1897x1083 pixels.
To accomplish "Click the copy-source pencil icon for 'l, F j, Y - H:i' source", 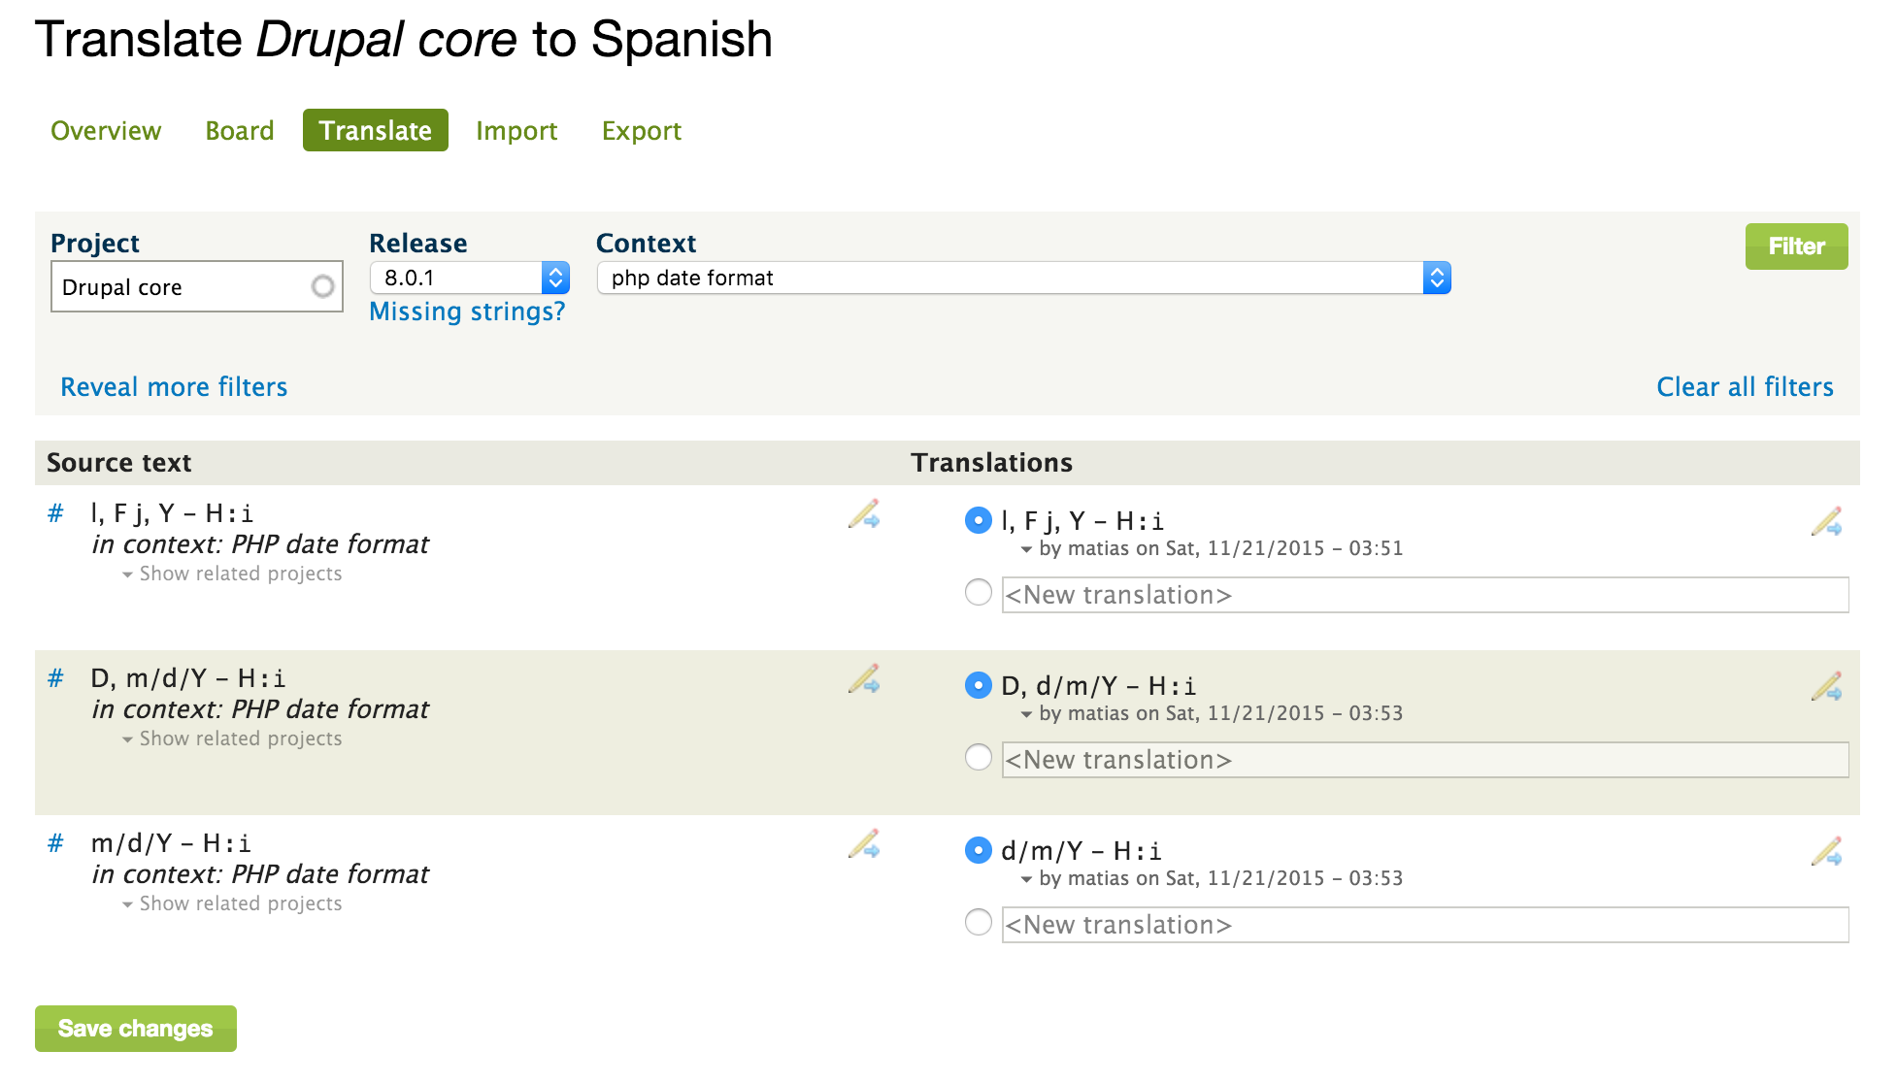I will (x=864, y=514).
